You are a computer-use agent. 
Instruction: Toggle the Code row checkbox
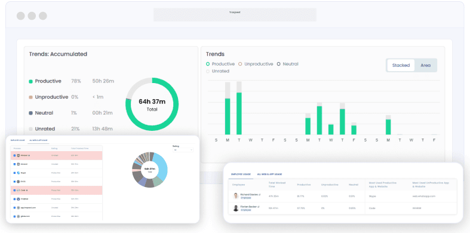tap(14, 190)
